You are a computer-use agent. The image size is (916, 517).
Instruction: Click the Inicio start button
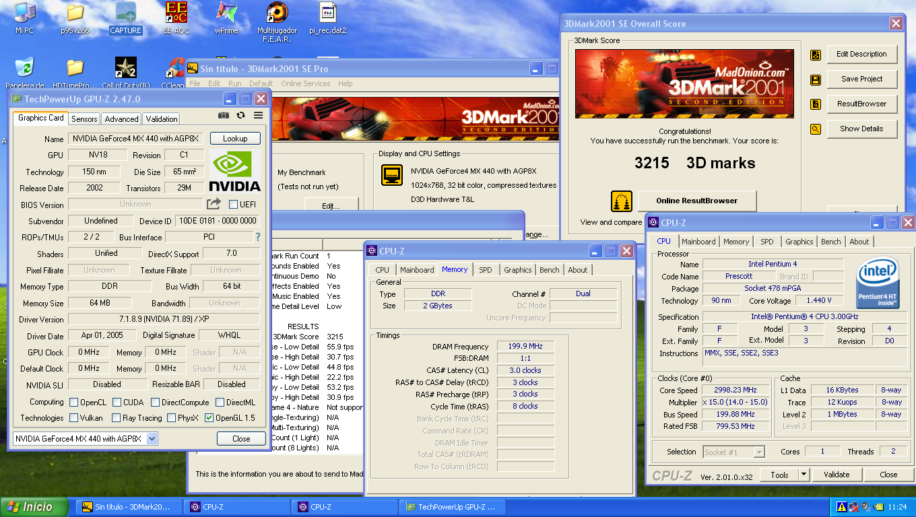(35, 507)
